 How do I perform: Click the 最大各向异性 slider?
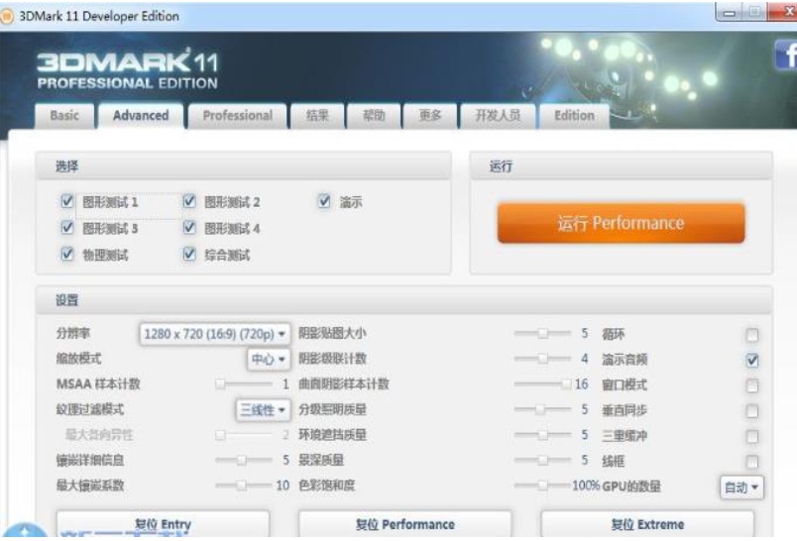(244, 435)
